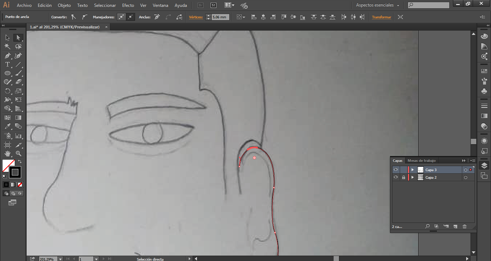Pick the Line Segment tool
Viewport: 491px width, 261px height.
click(x=18, y=65)
